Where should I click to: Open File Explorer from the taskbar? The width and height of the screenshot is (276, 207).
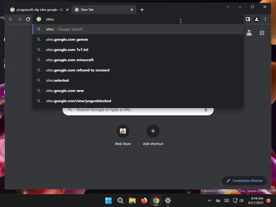(132, 201)
